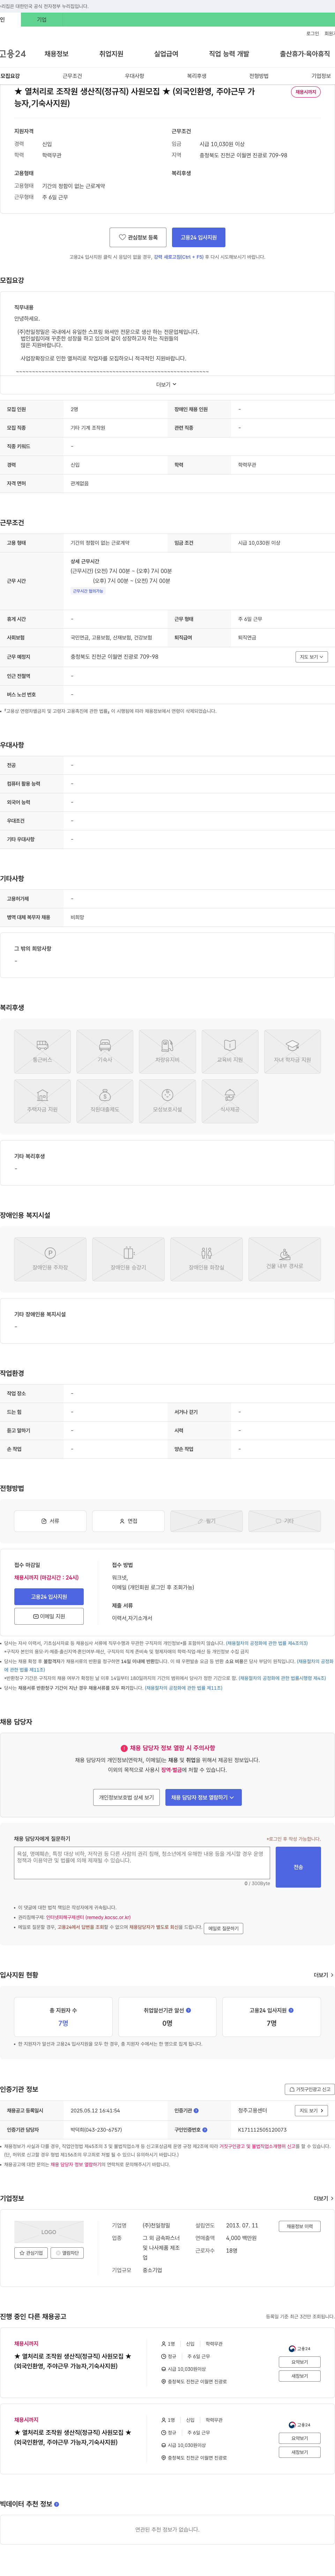This screenshot has height=2576, width=335.
Task: Switch to the 우대사항 section tab
Action: 135,76
